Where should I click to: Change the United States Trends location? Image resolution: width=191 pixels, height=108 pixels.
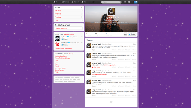pos(71,54)
